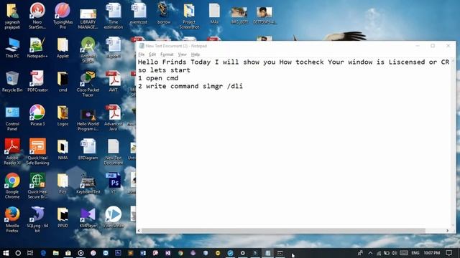
Task: Click the Notepad horizontal scrollbar track
Action: (293, 231)
